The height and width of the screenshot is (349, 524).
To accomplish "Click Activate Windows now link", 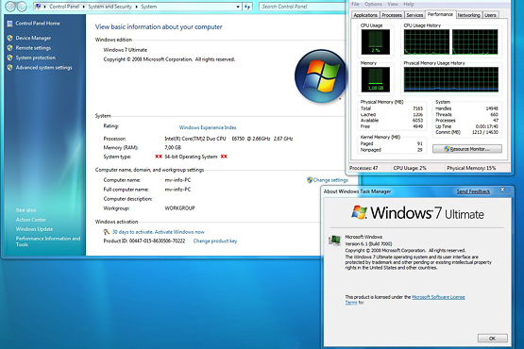I will click(x=179, y=232).
